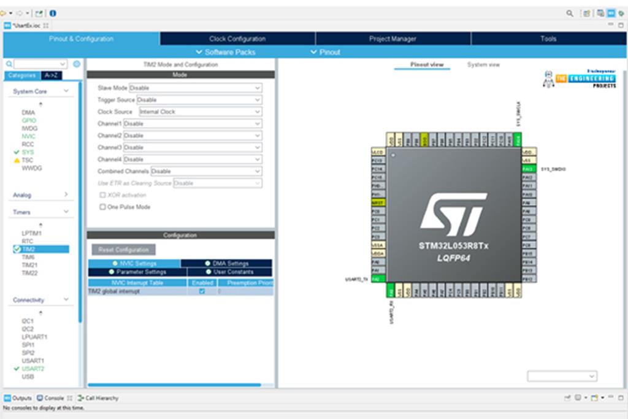Close the Console view via its X icon

69,398
